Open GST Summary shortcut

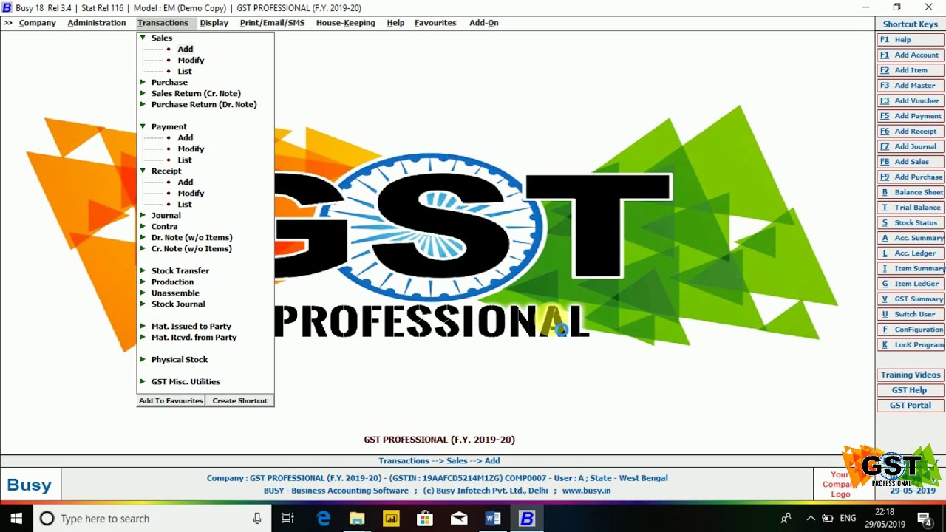click(x=910, y=299)
